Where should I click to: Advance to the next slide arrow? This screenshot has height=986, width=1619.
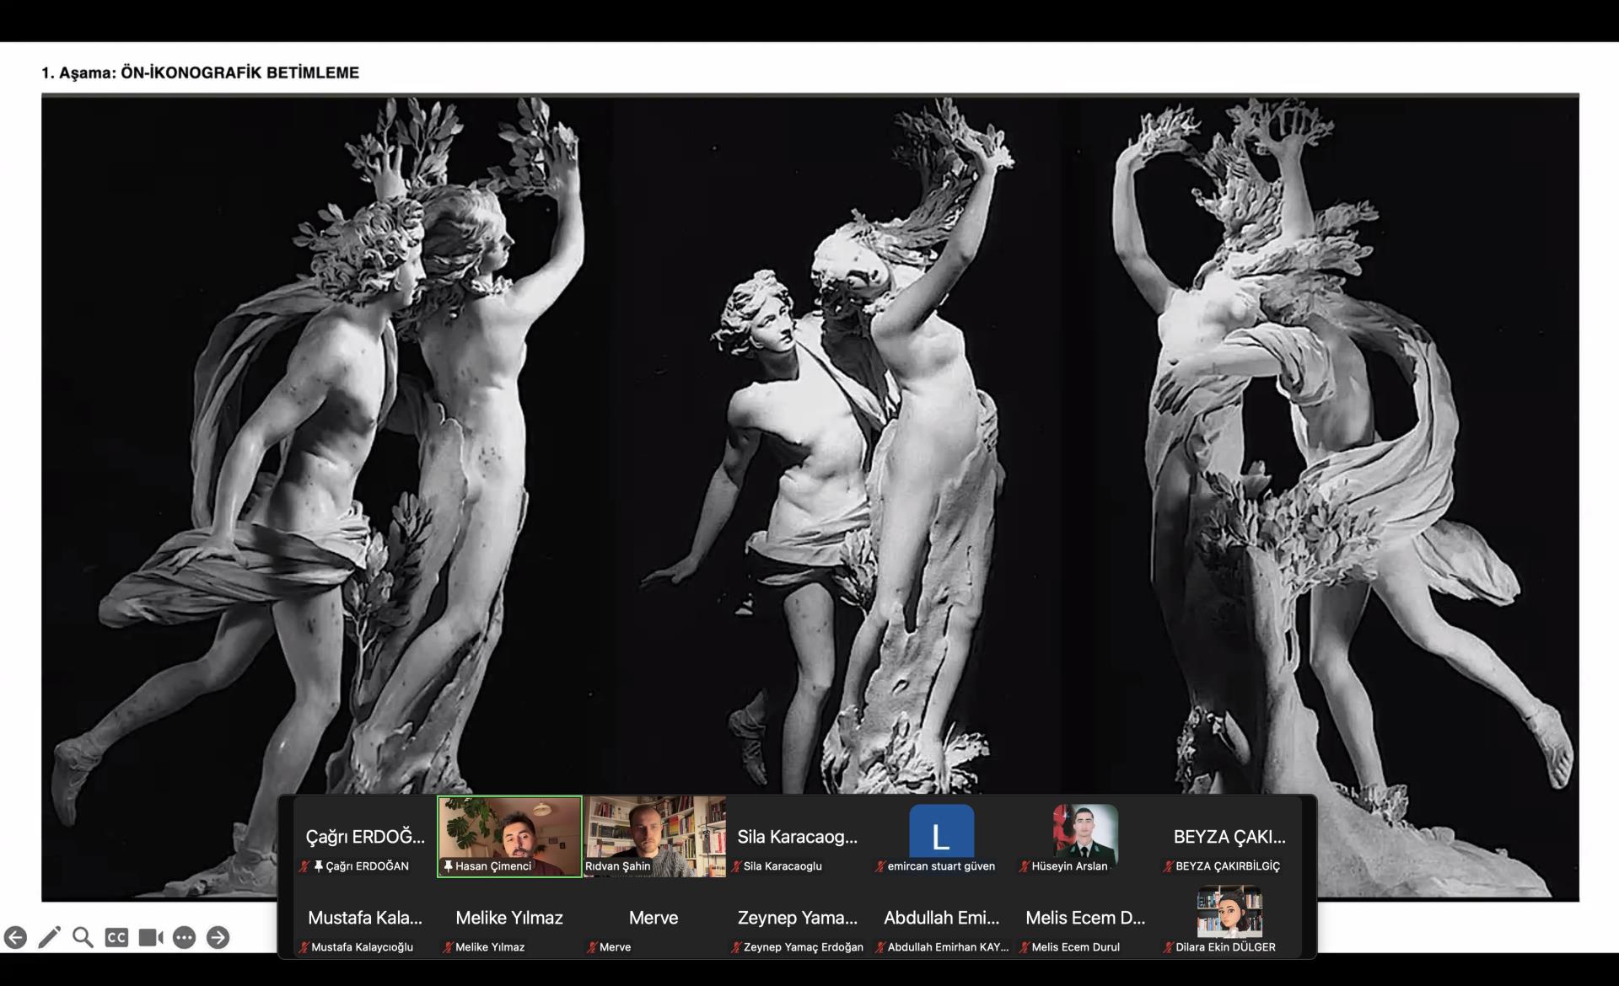pos(218,937)
